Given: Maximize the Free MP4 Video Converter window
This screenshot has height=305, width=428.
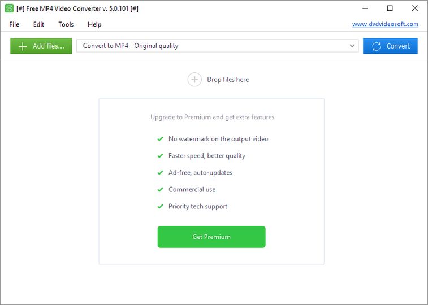Looking at the screenshot, I should point(390,8).
